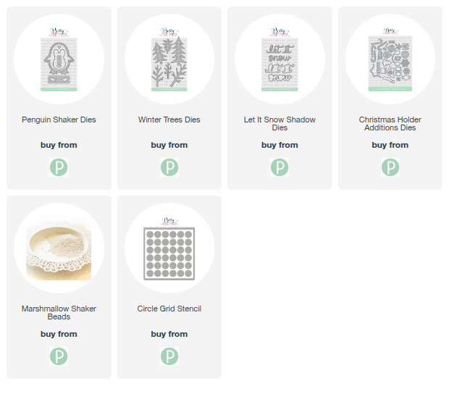This screenshot has height=394, width=449.
Task: View the Let It Snow Shadow Dies image
Action: coord(280,59)
